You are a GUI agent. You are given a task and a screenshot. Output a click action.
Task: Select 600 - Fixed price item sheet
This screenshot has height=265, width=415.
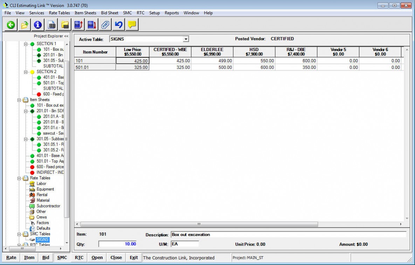click(x=50, y=167)
